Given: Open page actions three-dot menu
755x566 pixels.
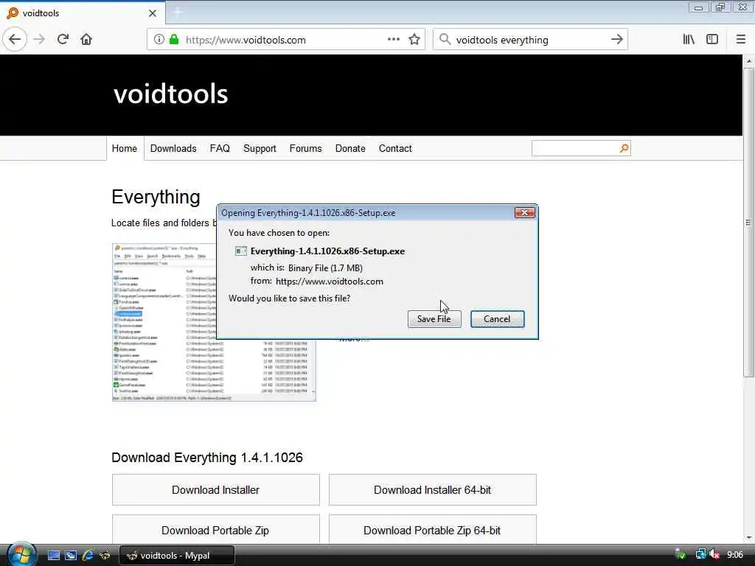Looking at the screenshot, I should 394,40.
